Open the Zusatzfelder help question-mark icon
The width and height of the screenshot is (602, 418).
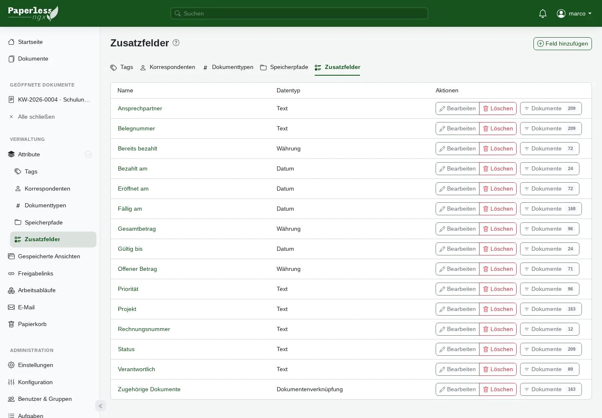(x=176, y=43)
